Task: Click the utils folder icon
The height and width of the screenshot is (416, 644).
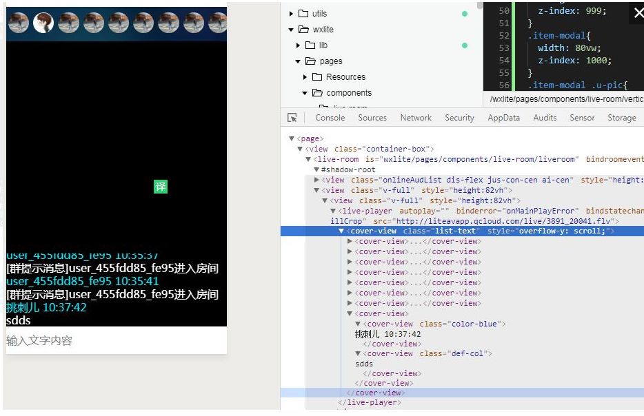Action: tap(303, 14)
